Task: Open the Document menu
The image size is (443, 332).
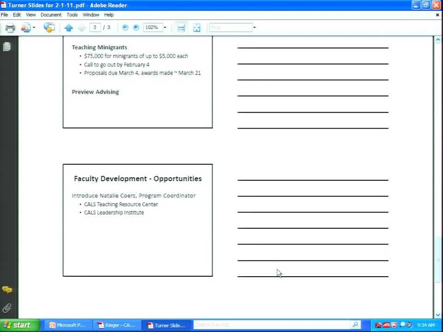Action: (51, 15)
